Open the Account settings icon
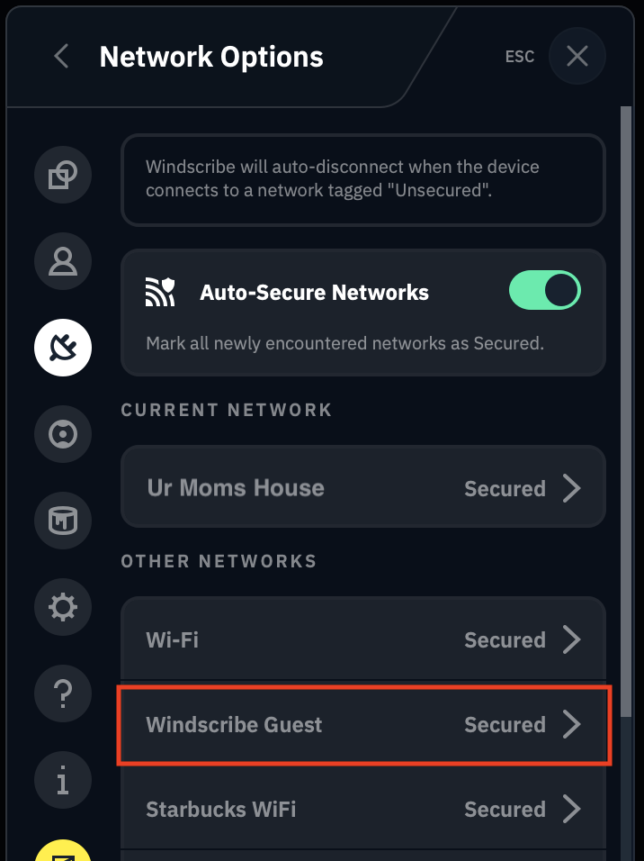Image resolution: width=644 pixels, height=861 pixels. [x=62, y=261]
